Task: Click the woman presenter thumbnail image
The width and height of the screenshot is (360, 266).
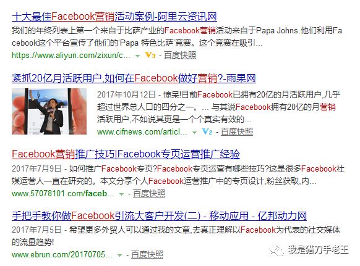Action: coord(49,111)
